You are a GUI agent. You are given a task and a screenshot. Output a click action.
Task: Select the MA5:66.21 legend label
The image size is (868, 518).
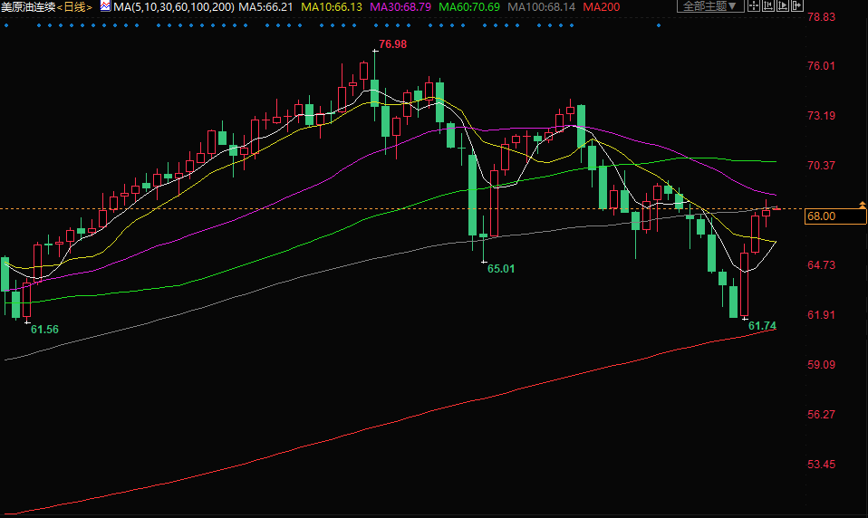[265, 6]
